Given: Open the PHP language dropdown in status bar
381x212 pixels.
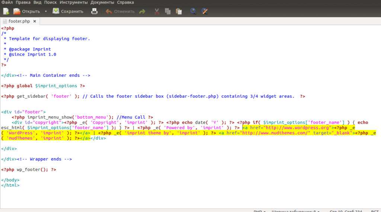Looking at the screenshot, I should (260, 211).
